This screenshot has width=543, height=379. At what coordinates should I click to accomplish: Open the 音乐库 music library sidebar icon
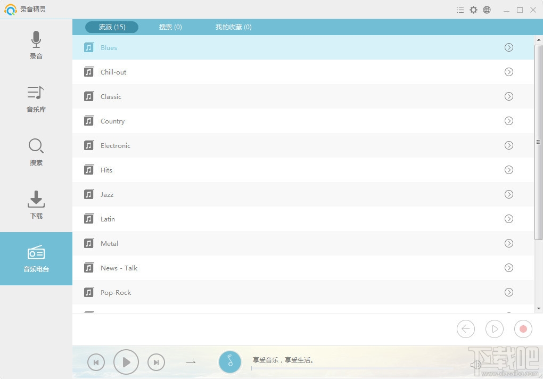coord(36,98)
